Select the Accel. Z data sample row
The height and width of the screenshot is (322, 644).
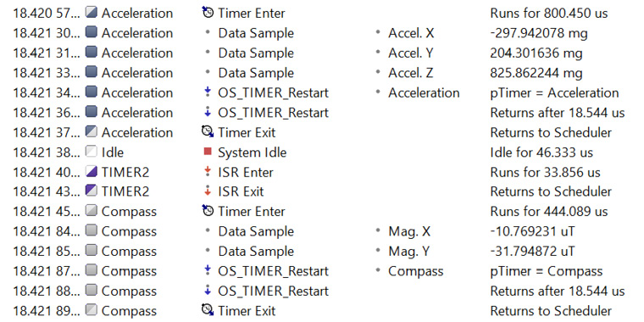click(322, 73)
